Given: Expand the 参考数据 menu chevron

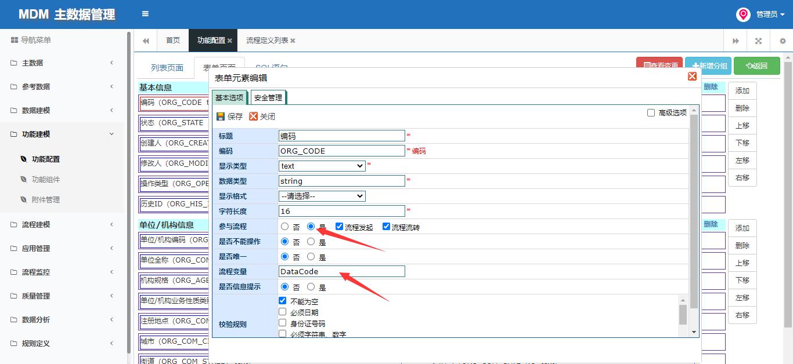Looking at the screenshot, I should pos(111,86).
